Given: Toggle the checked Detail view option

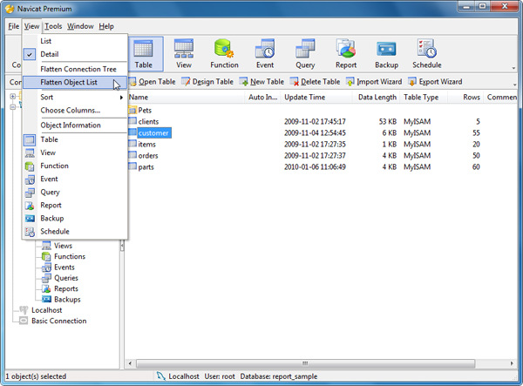Looking at the screenshot, I should pyautogui.click(x=75, y=54).
